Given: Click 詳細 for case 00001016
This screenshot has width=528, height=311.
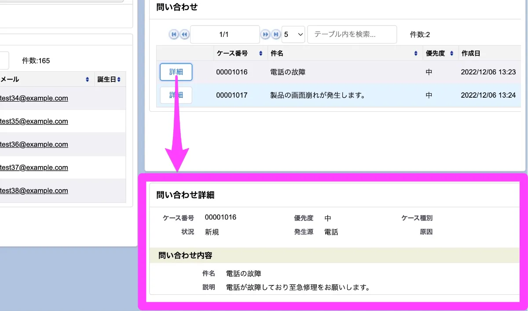Looking at the screenshot, I should pyautogui.click(x=176, y=72).
